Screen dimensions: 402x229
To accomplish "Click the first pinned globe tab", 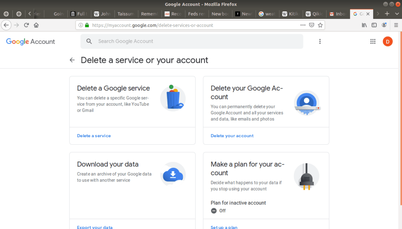I will (x=6, y=14).
